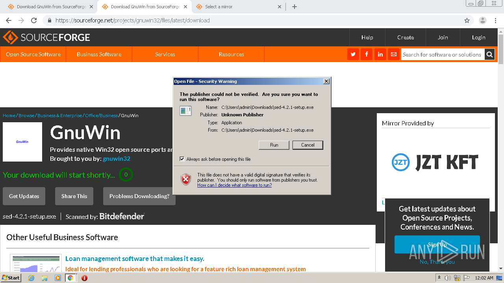Screen dimensions: 504x283
Task: Open a new browser tab
Action: (294, 7)
